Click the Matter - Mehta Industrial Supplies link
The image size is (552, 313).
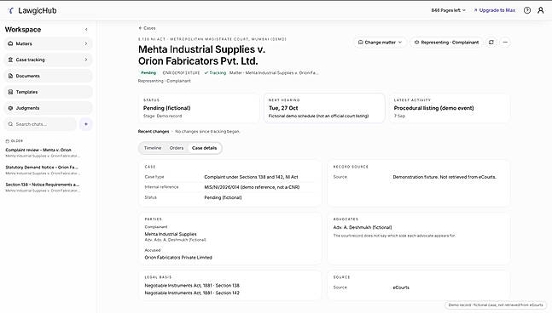[274, 72]
